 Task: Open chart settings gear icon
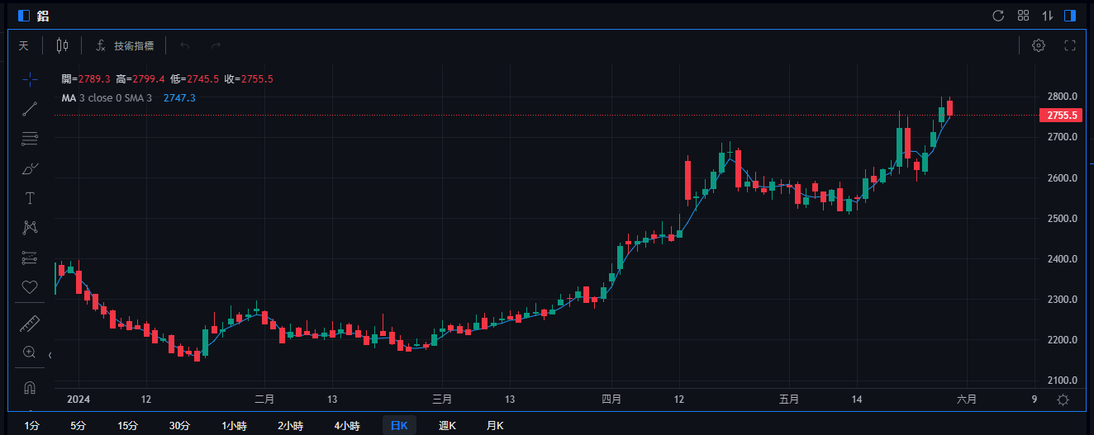[1039, 45]
